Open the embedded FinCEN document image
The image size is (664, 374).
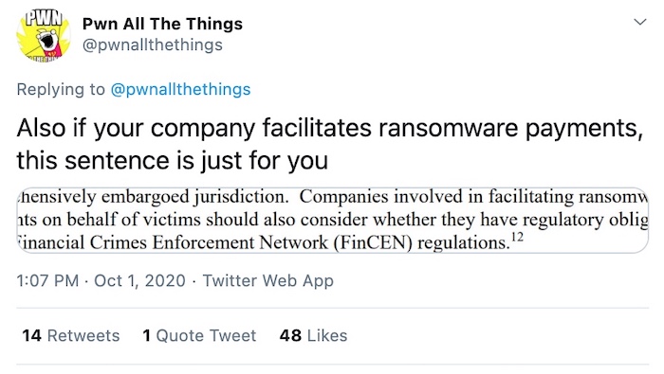[332, 221]
